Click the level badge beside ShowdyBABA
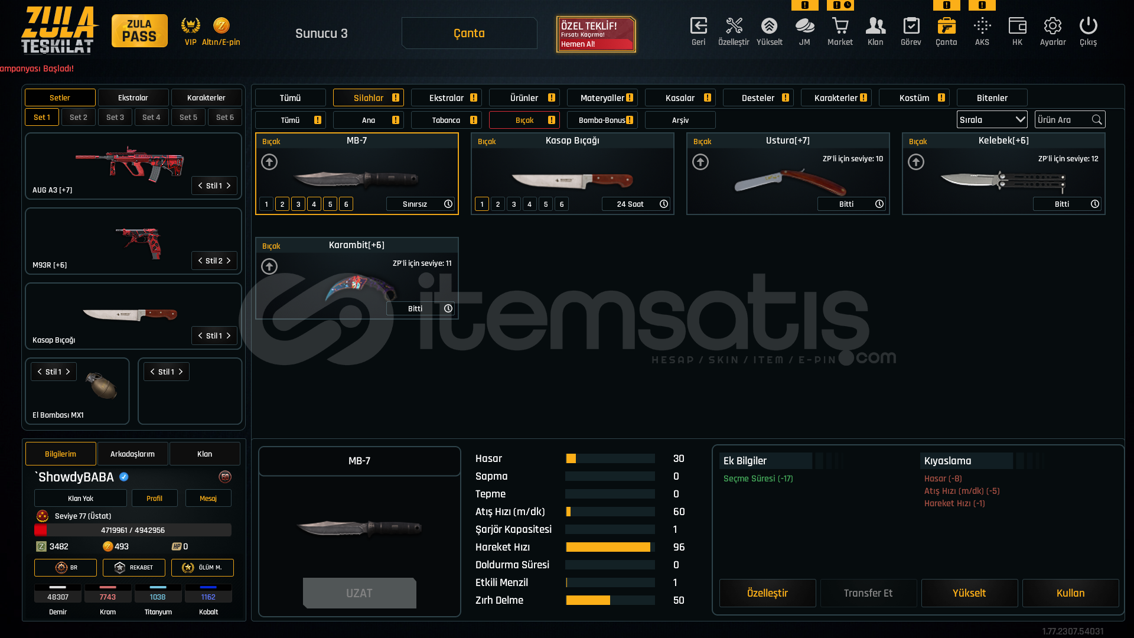The width and height of the screenshot is (1134, 638). pos(225,477)
